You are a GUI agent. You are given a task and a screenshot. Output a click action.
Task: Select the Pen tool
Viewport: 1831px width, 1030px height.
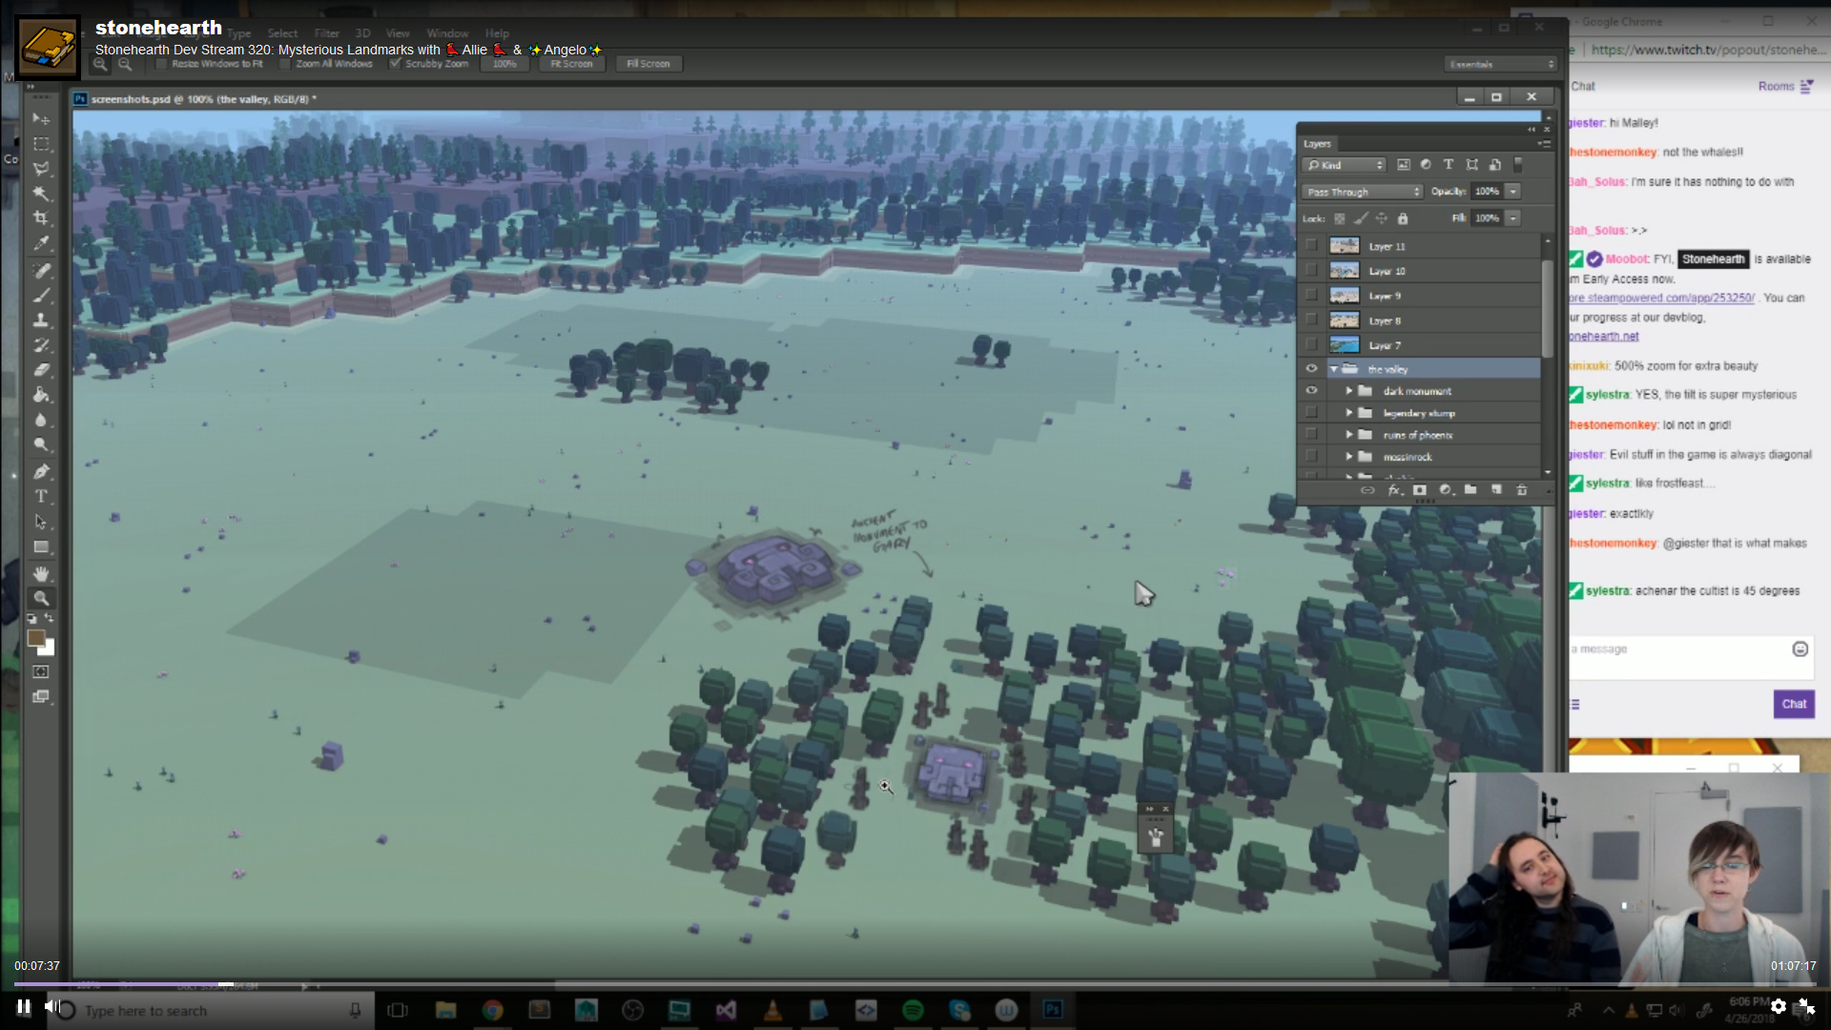(x=41, y=471)
